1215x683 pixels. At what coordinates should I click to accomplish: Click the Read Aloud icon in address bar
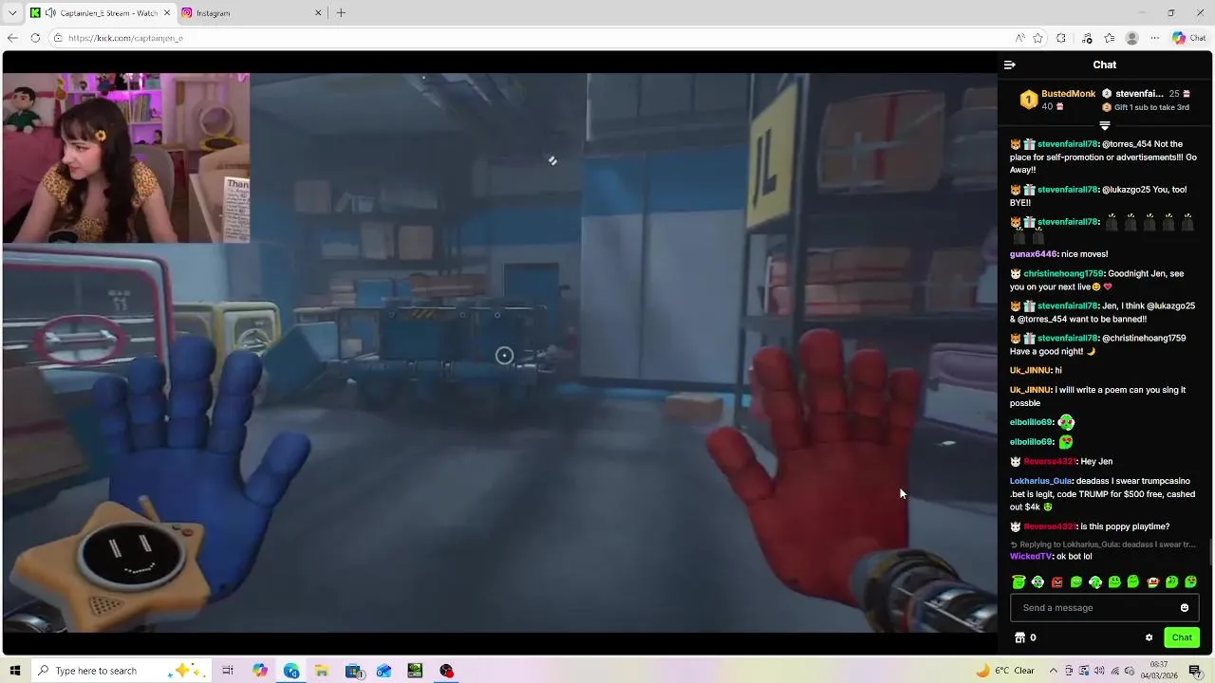point(1019,38)
